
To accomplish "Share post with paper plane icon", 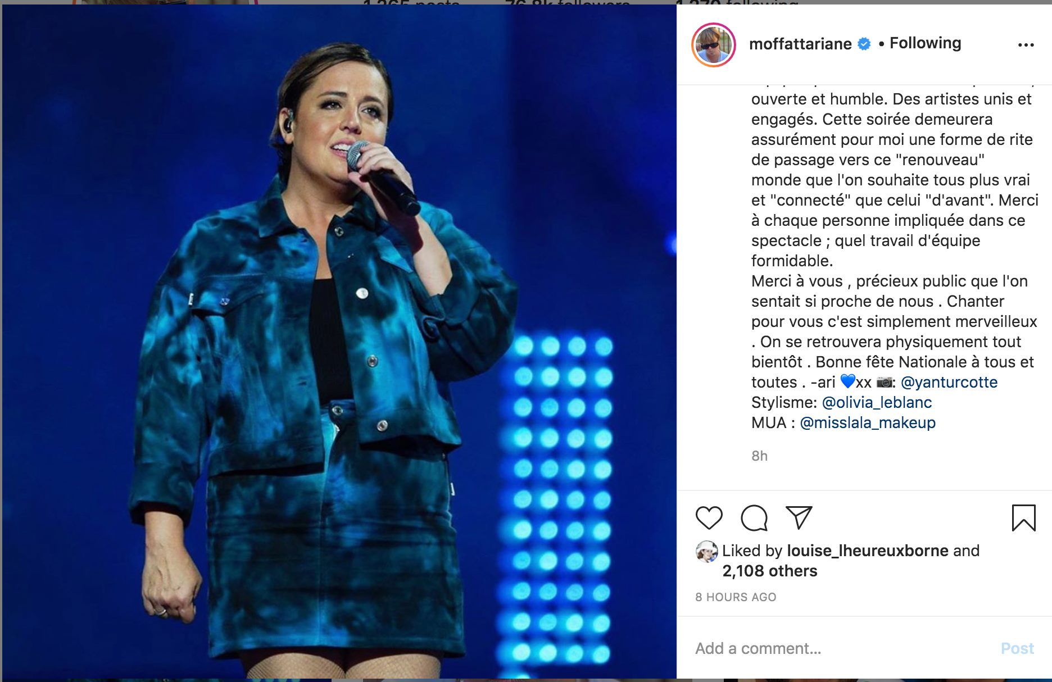I will click(799, 517).
